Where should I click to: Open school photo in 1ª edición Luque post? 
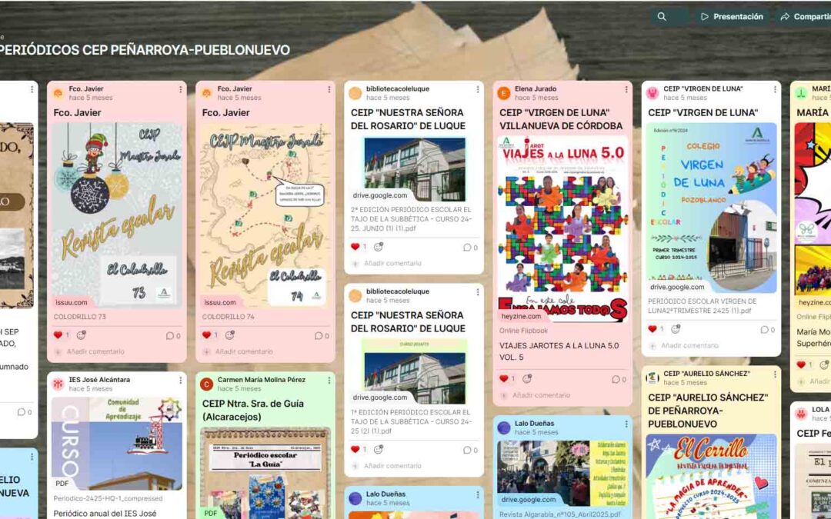pos(415,372)
